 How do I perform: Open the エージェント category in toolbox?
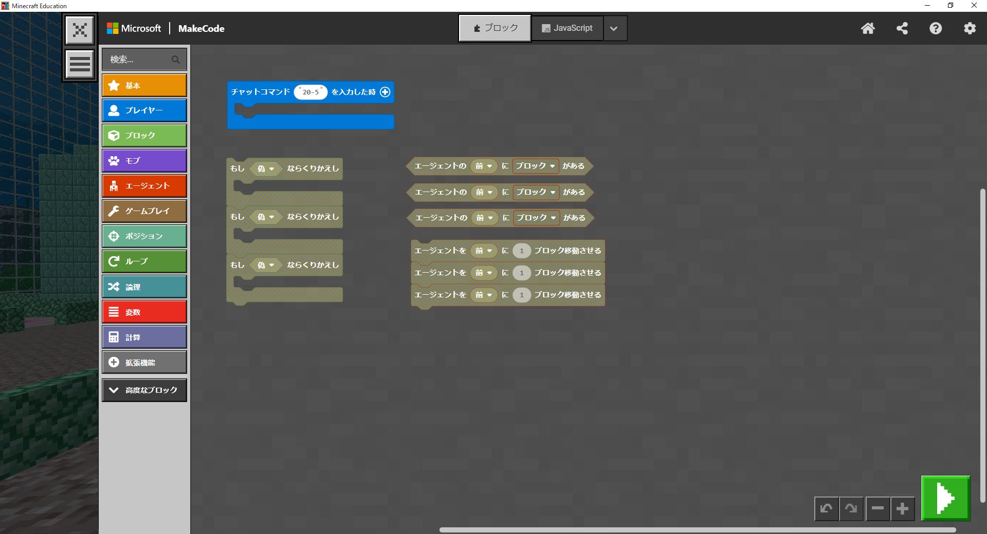click(144, 186)
